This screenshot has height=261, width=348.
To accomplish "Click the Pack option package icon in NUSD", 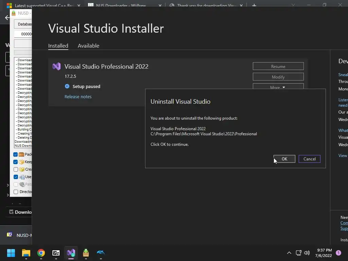I will [21, 155].
